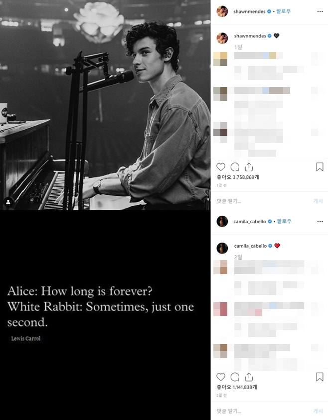Screen dimensions: 328x420
Task: Follow shawnmendes using the 팔로우 link
Action: (284, 11)
